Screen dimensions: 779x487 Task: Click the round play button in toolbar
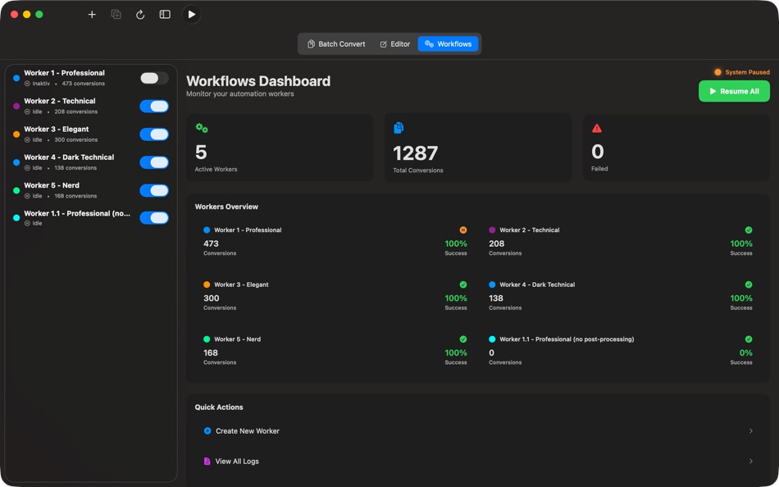(192, 15)
